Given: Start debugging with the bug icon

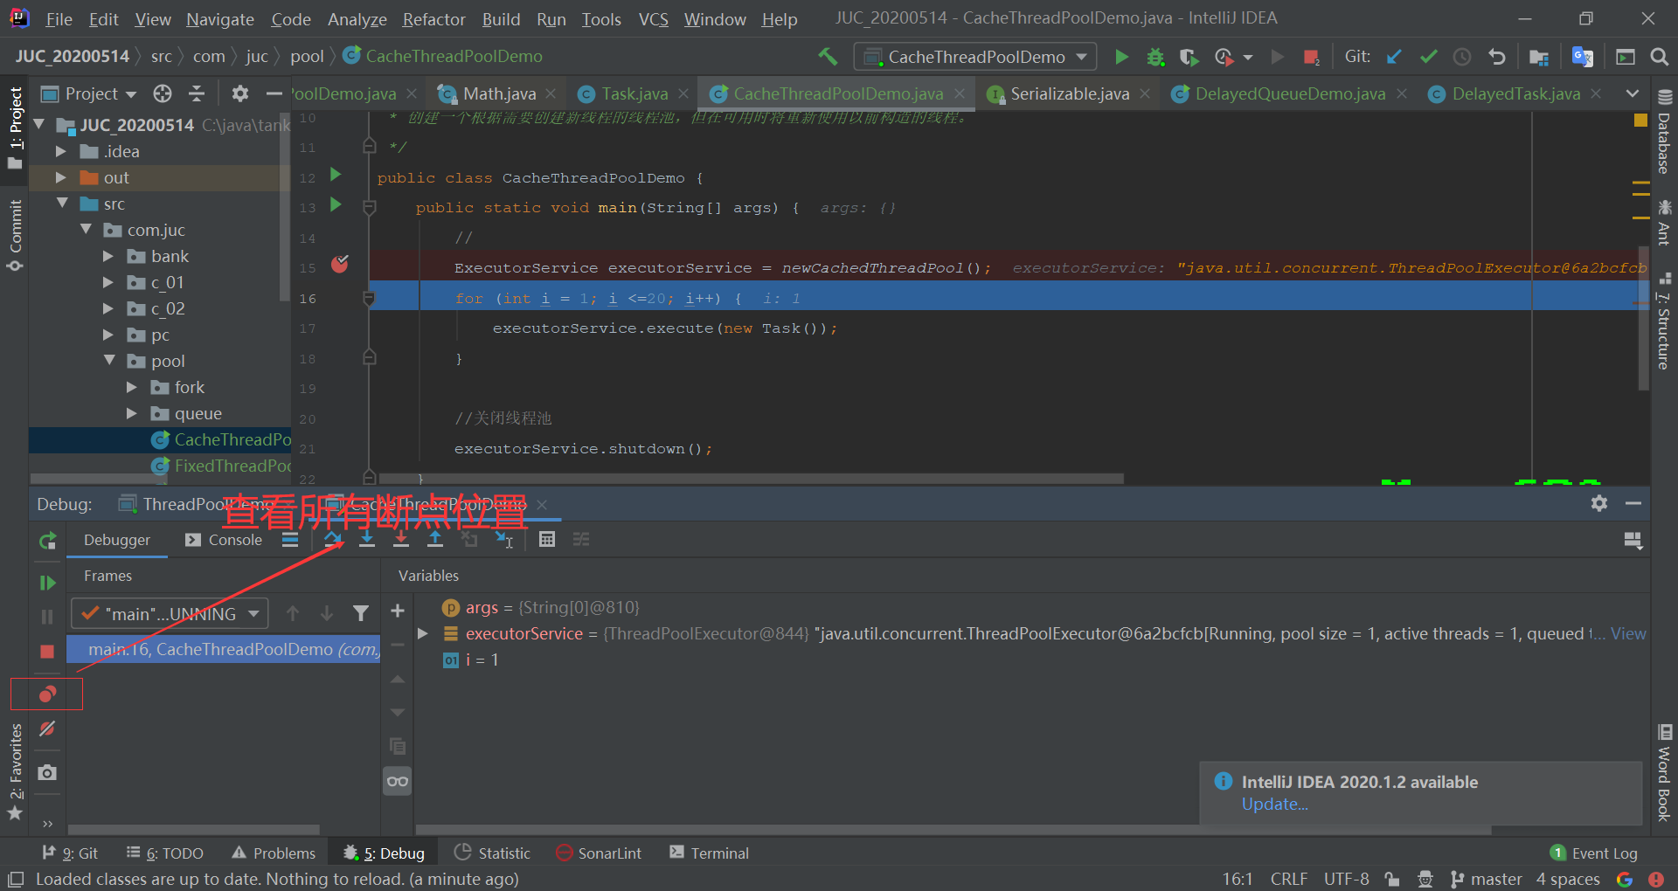Looking at the screenshot, I should pyautogui.click(x=1155, y=57).
